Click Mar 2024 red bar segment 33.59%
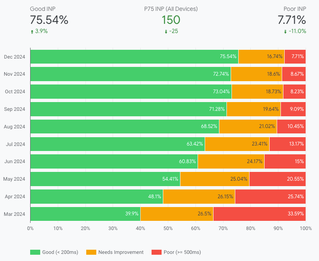 (259, 214)
